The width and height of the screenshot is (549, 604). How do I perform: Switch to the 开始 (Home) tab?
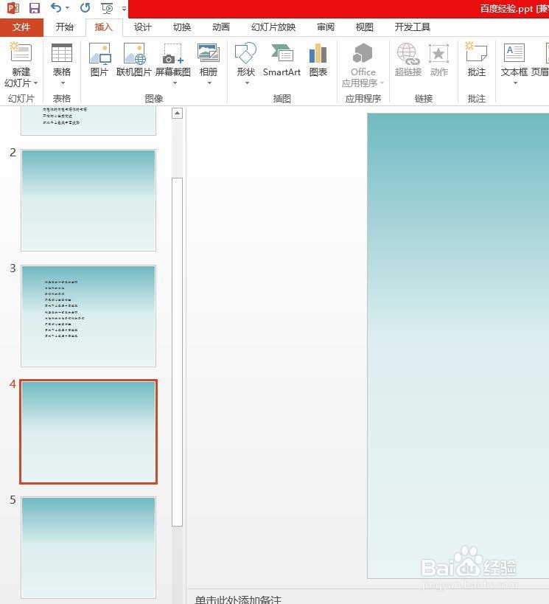(64, 27)
